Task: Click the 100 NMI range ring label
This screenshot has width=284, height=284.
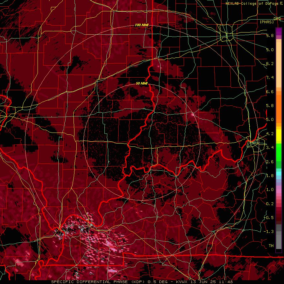Action: click(x=142, y=25)
